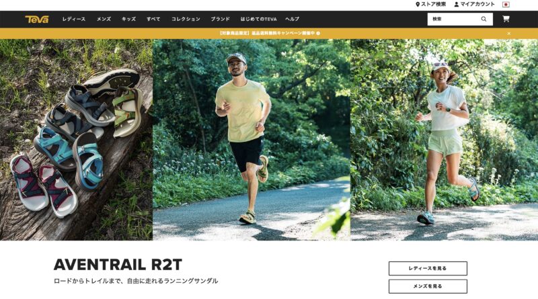This screenshot has height=299, width=538.
Task: Open the すべて menu item
Action: 153,19
